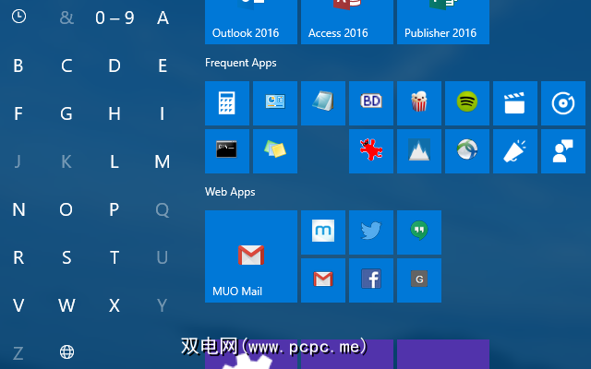
Task: Jump to recently added clock icon
Action: (x=18, y=17)
